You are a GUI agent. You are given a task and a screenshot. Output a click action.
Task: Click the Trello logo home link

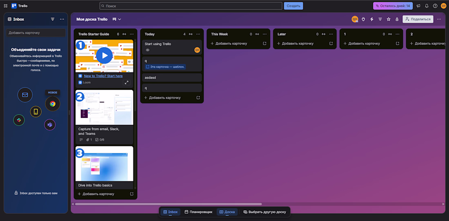pos(20,6)
